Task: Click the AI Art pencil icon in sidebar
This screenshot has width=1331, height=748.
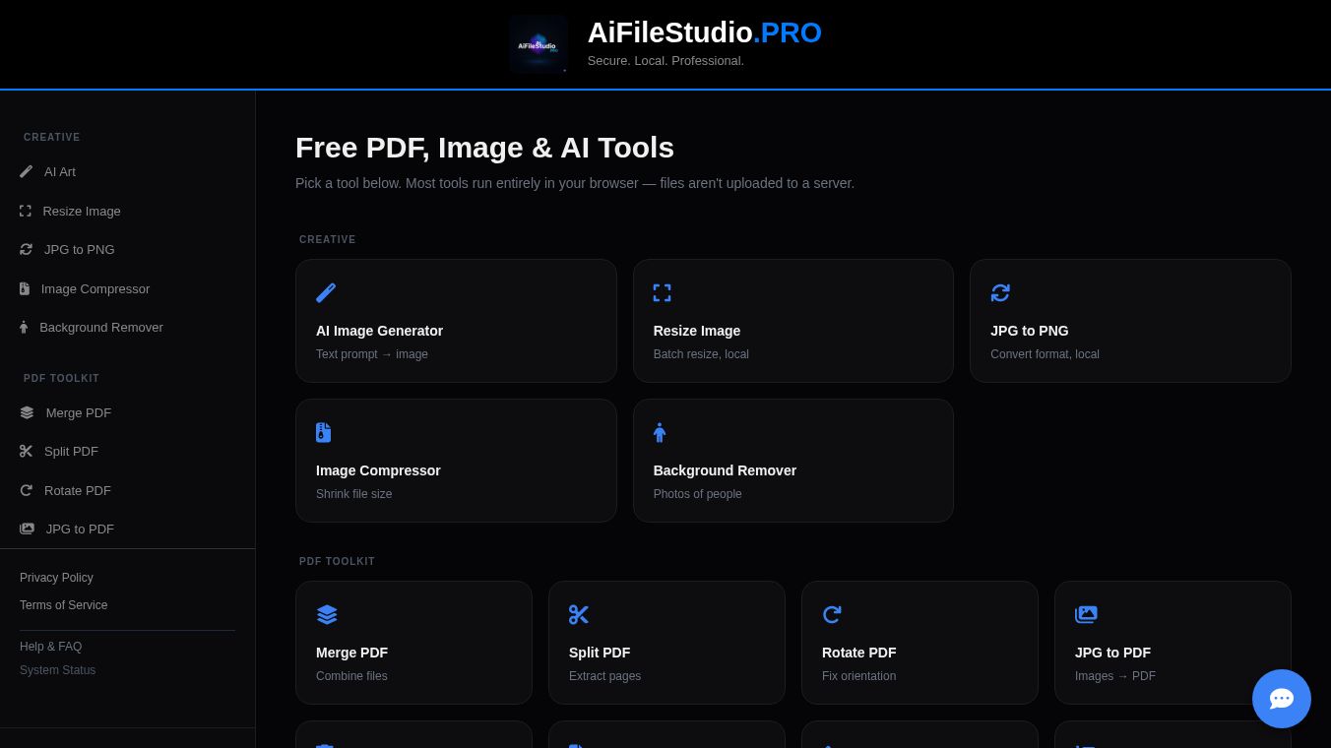Action: tap(27, 171)
